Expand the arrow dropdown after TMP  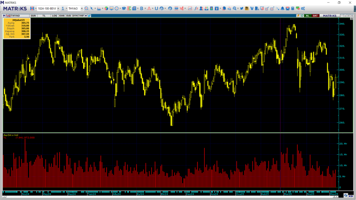coord(86,16)
